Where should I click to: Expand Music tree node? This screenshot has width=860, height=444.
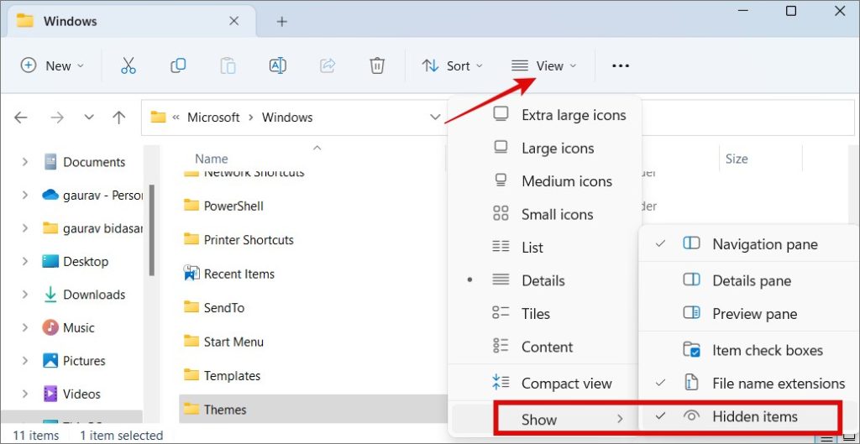(24, 328)
